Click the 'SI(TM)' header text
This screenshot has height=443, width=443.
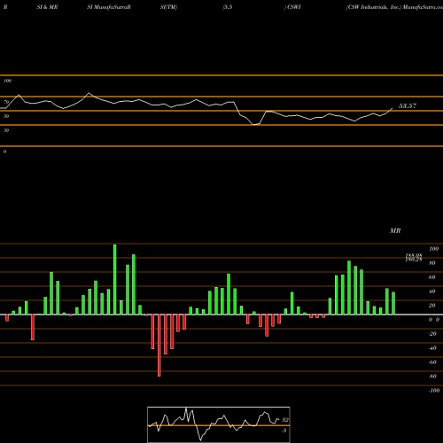point(168,7)
